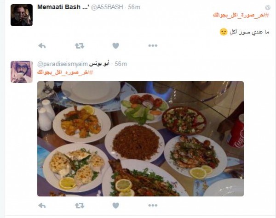276x218 pixels.
Task: Visit the @paradiseismyaim handle link
Action: [x=63, y=64]
